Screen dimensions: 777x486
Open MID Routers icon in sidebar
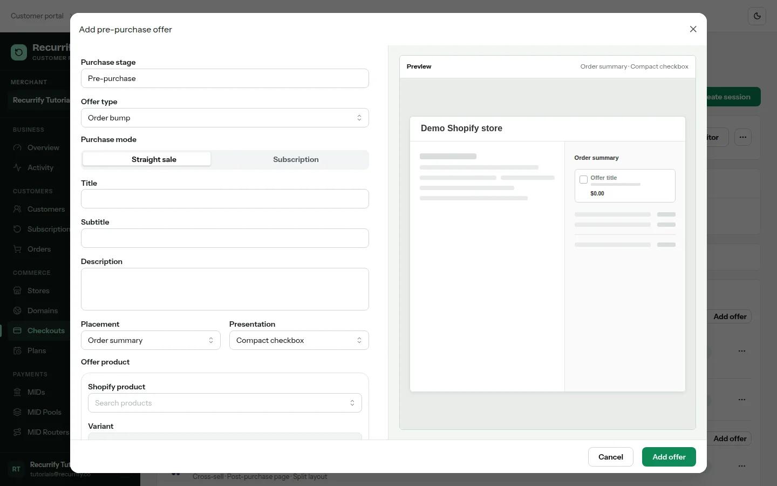pos(17,432)
